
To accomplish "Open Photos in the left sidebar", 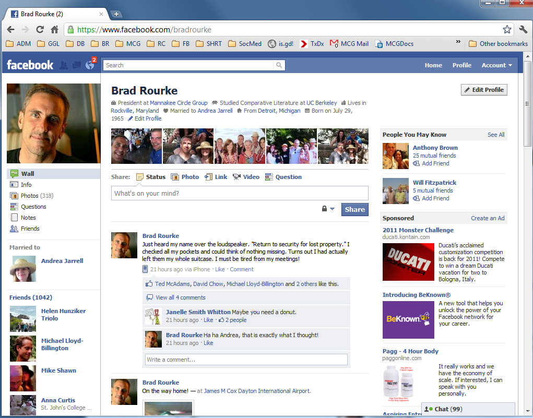I will 29,196.
